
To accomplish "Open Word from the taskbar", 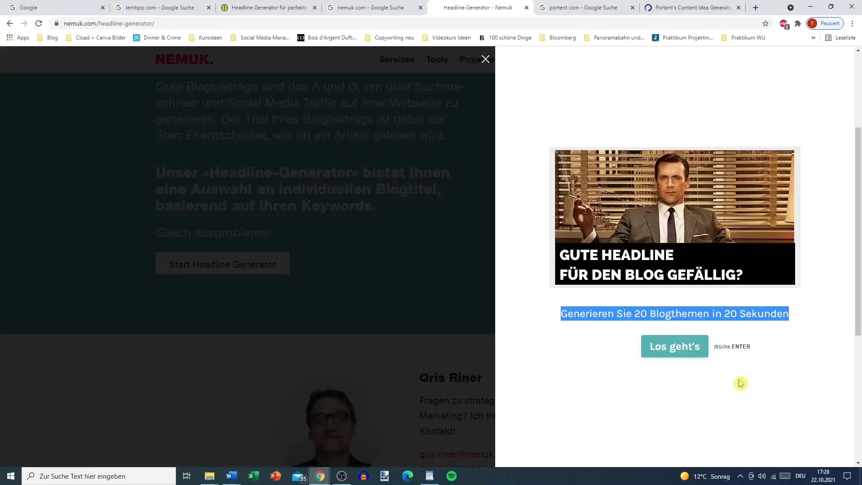I will click(x=232, y=476).
